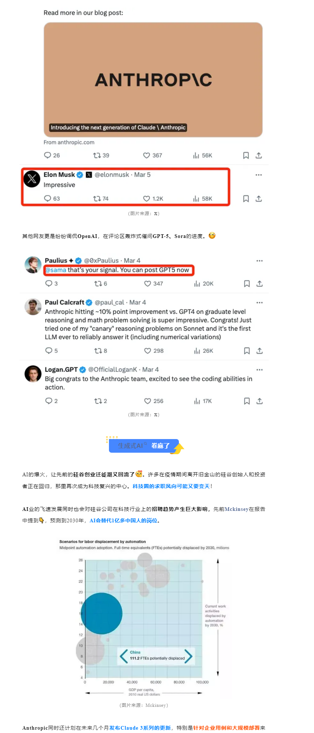Open Paul Calcraft's profile avatar
This screenshot has height=733, width=314.
click(33, 307)
